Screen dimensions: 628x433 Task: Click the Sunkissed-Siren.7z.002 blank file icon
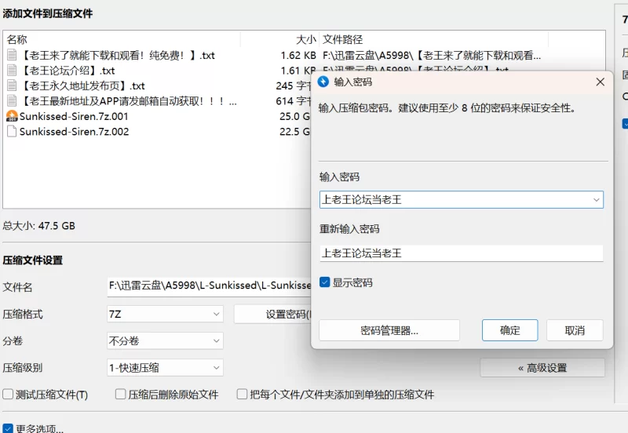coord(12,132)
